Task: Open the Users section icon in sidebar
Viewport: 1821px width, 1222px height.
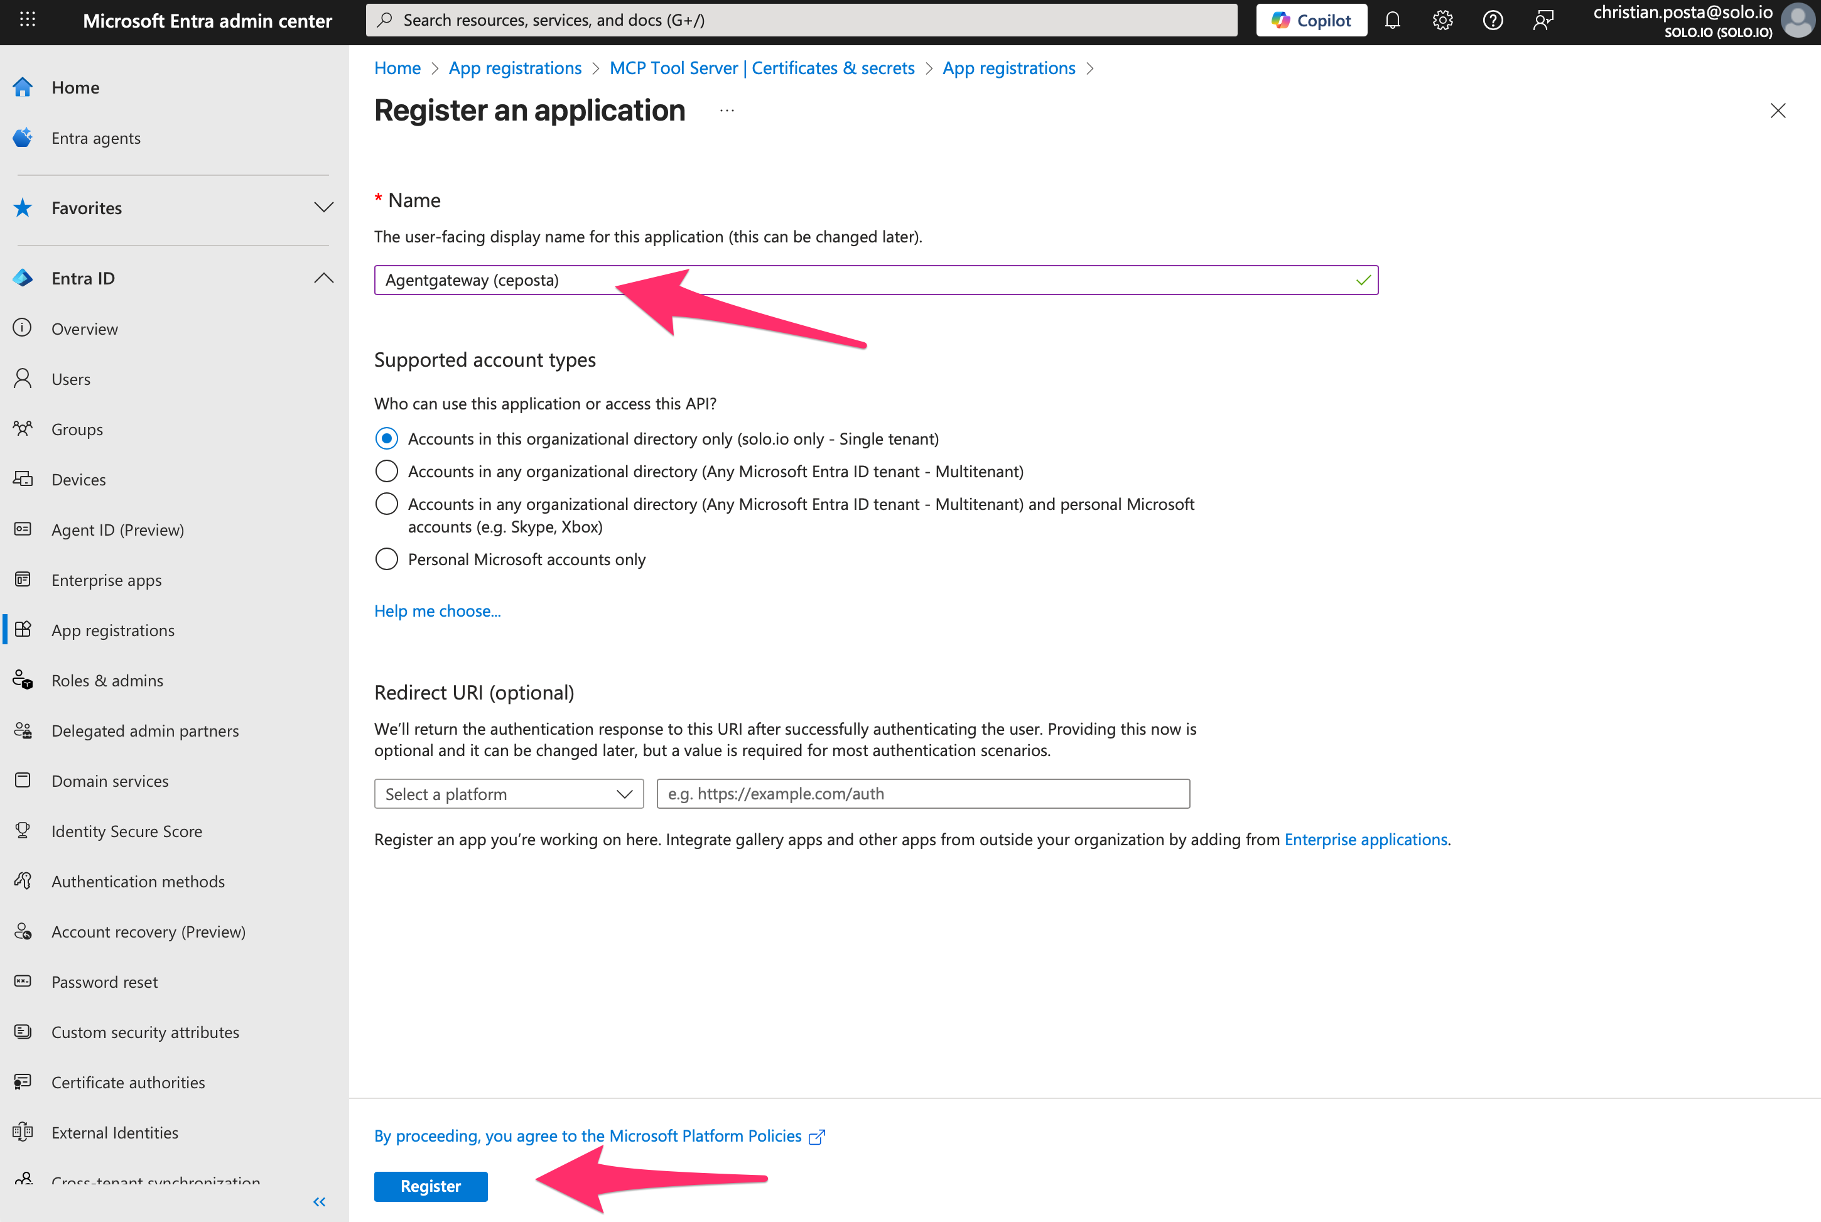Action: (x=23, y=379)
